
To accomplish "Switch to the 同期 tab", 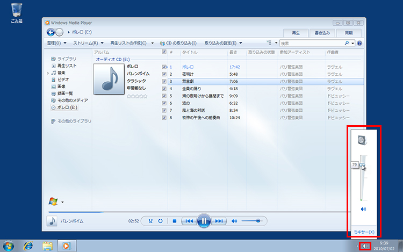I will pos(349,33).
